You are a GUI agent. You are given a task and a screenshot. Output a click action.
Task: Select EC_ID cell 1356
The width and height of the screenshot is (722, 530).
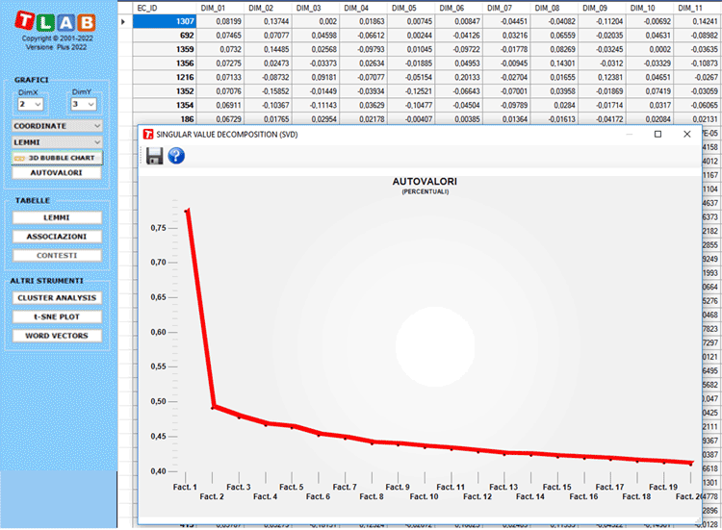point(165,63)
